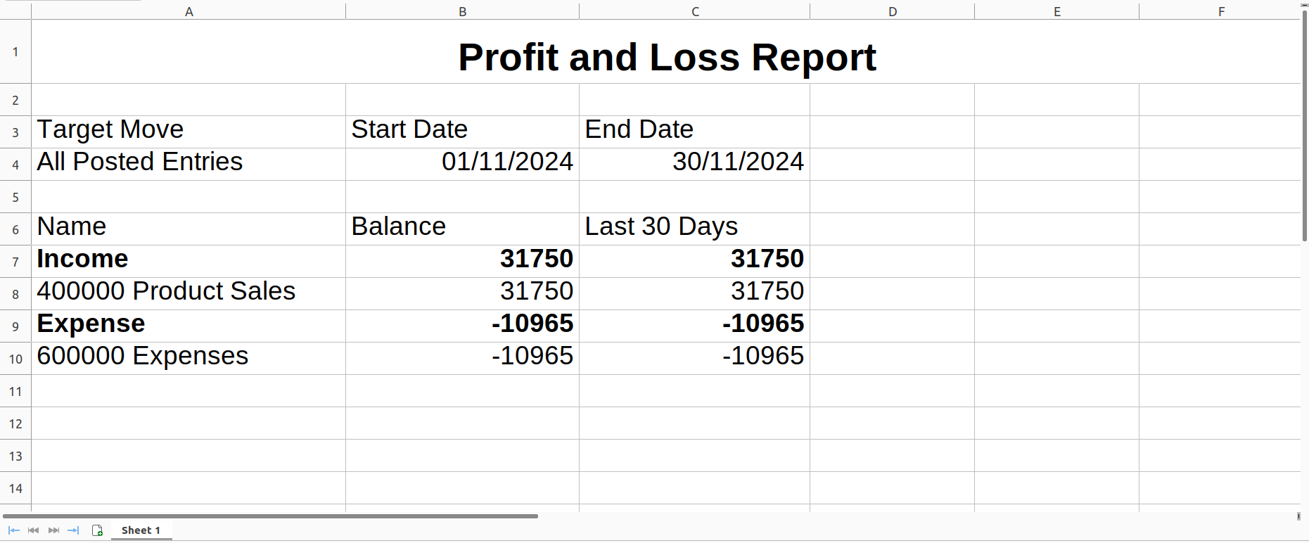Select column D header
This screenshot has height=543, width=1309.
(892, 11)
